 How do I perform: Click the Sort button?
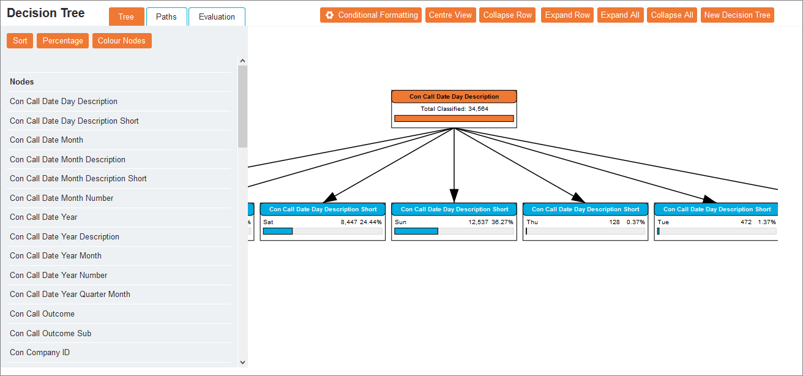click(20, 41)
